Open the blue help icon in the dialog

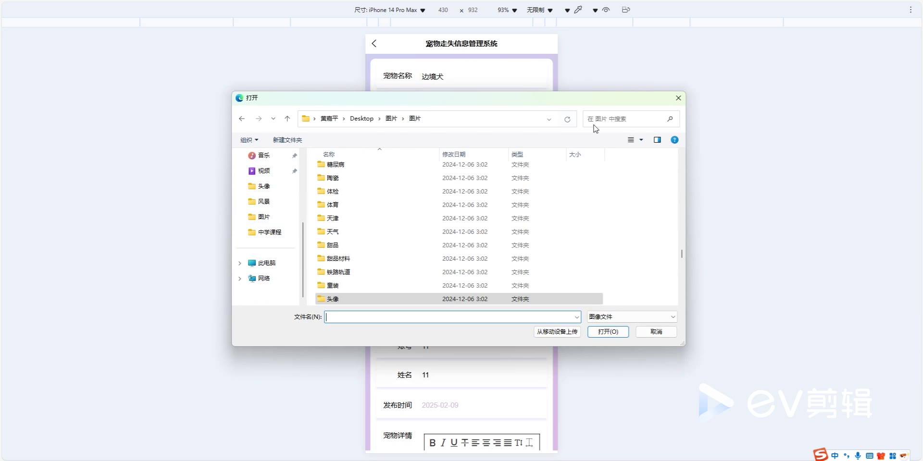click(674, 140)
